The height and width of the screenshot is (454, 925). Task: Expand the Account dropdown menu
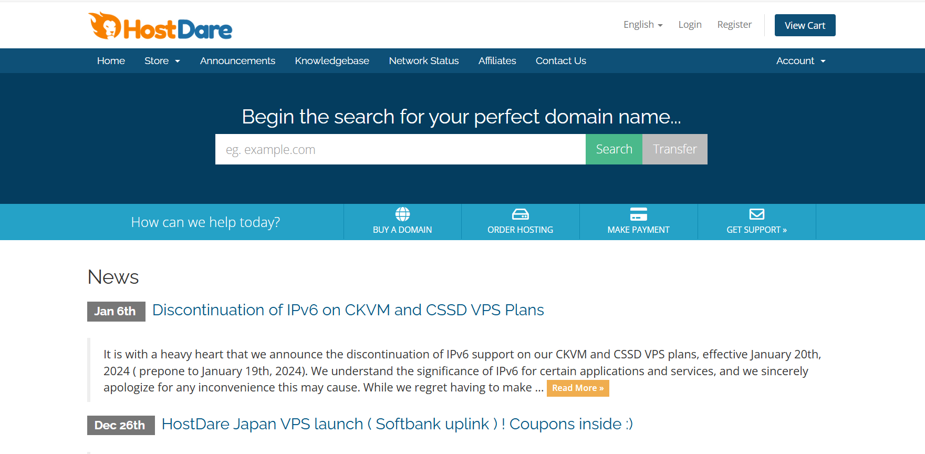[801, 61]
